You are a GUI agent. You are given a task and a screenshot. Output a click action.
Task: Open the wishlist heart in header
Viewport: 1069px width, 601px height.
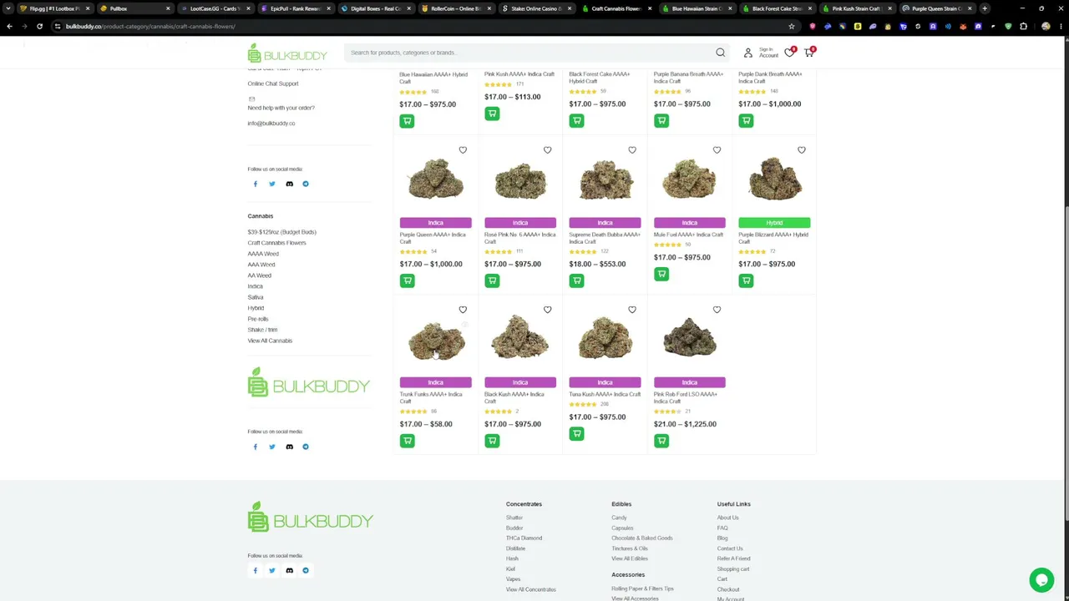pos(789,53)
